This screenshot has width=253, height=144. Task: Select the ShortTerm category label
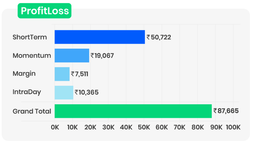pos(30,37)
